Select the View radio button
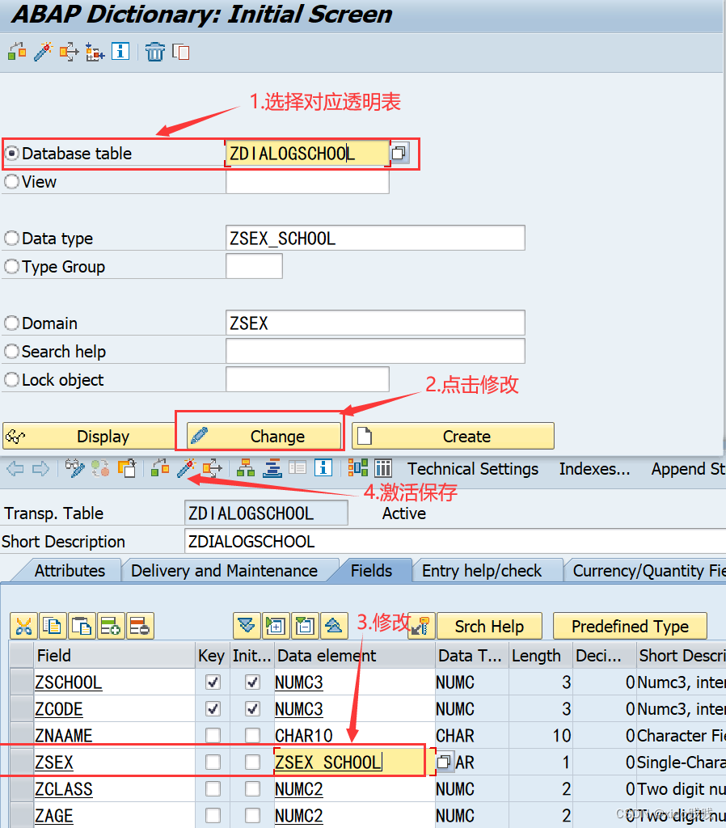The width and height of the screenshot is (726, 828). pyautogui.click(x=12, y=182)
